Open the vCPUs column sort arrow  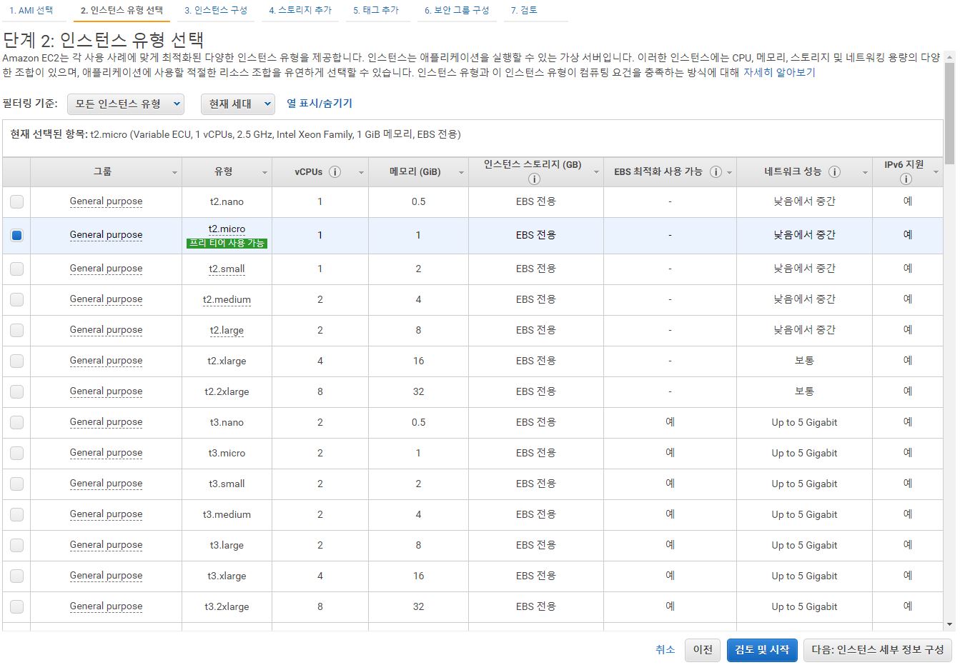pyautogui.click(x=361, y=173)
